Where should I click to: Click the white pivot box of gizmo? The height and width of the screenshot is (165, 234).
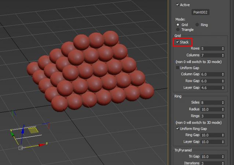point(21,148)
